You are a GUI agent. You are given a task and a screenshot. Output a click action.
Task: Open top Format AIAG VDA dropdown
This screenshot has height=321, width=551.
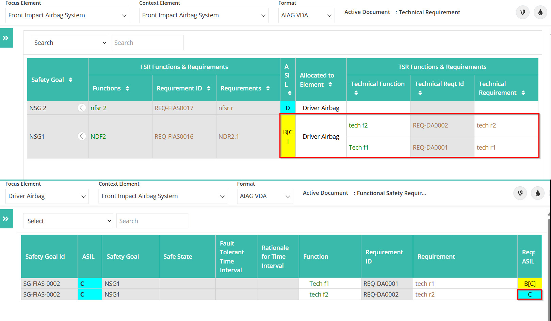pos(306,15)
